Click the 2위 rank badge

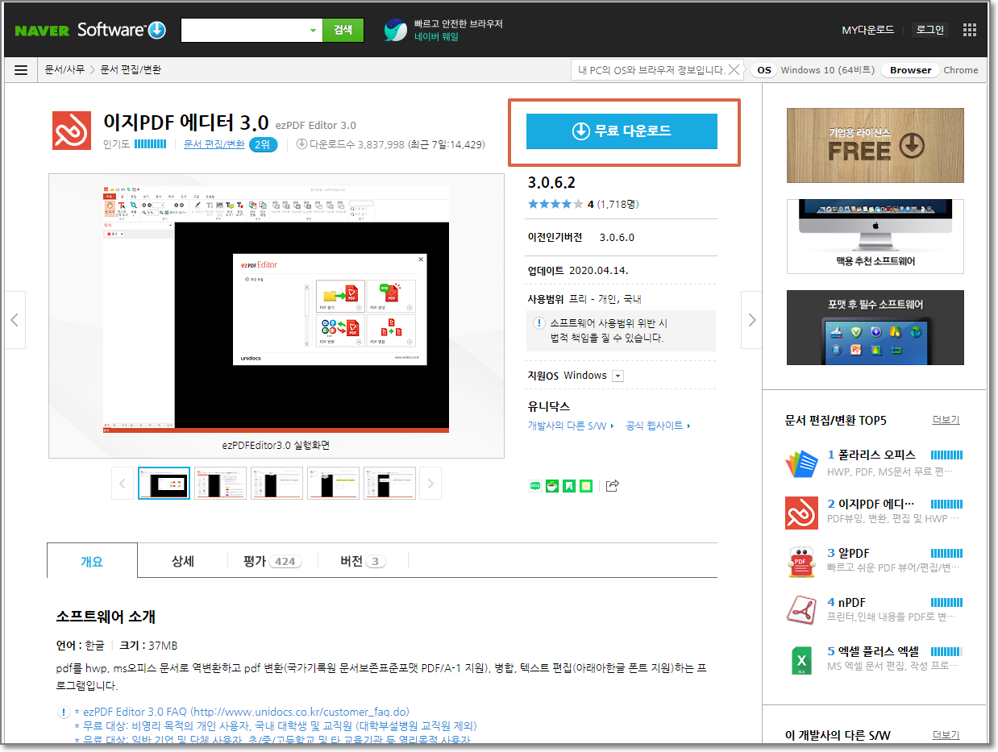(263, 144)
